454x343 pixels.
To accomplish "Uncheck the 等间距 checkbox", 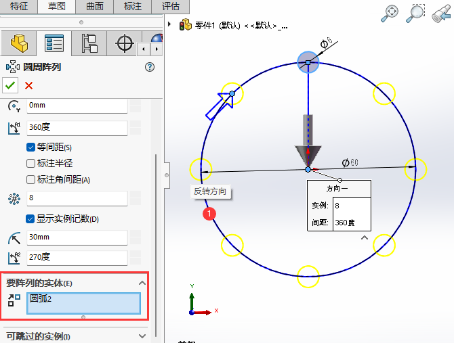I will click(x=30, y=147).
